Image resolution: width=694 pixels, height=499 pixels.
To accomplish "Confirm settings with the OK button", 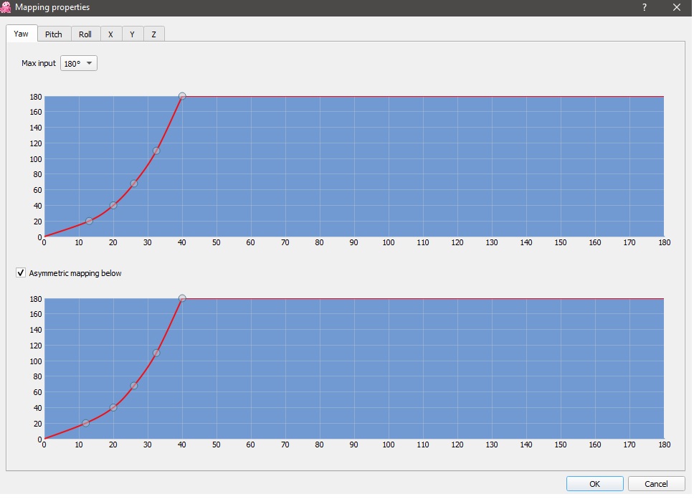I will [595, 484].
